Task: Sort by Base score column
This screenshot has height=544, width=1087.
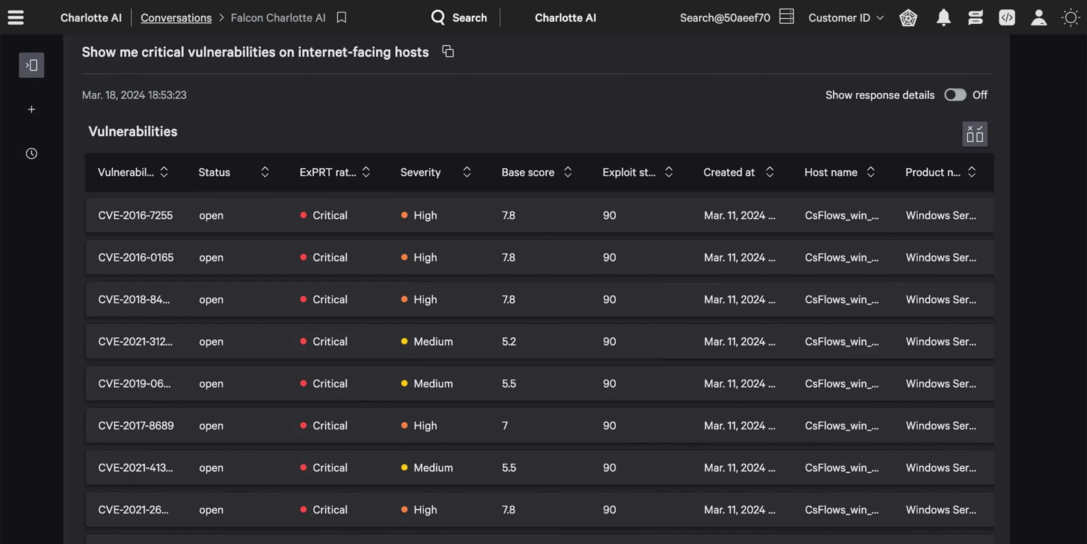Action: [568, 172]
